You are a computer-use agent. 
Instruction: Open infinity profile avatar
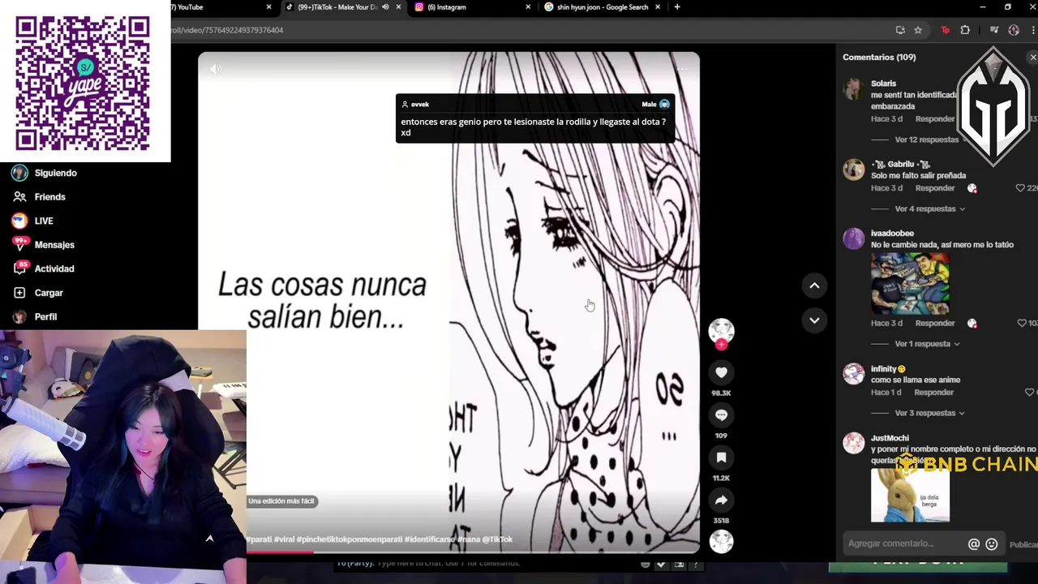853,373
